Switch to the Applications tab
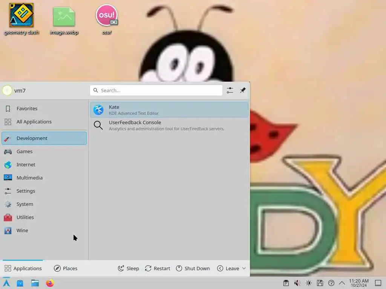The width and height of the screenshot is (386, 289). click(23, 268)
